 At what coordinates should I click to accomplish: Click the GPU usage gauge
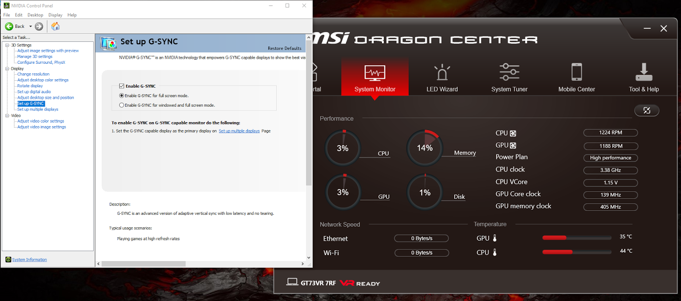[x=343, y=192]
